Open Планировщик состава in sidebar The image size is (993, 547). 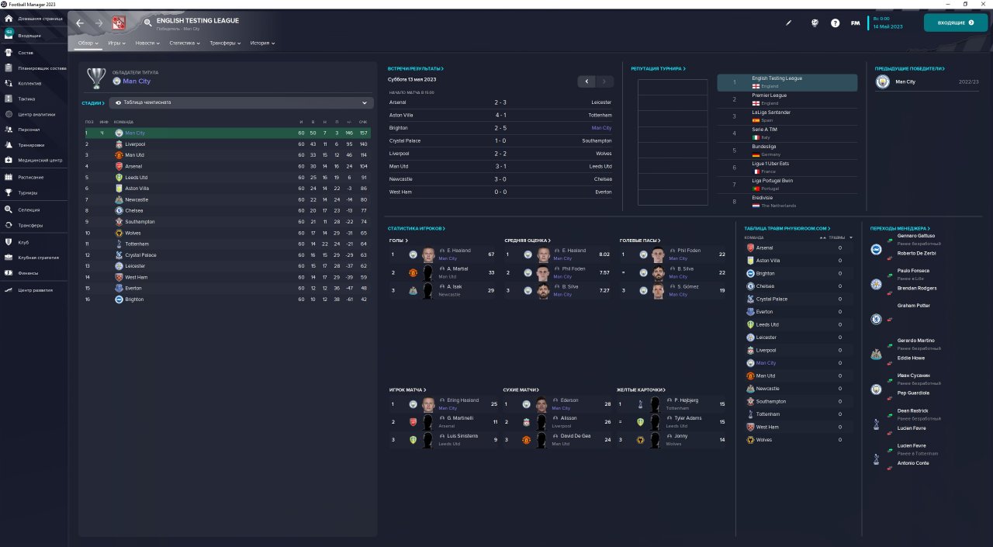pos(33,68)
